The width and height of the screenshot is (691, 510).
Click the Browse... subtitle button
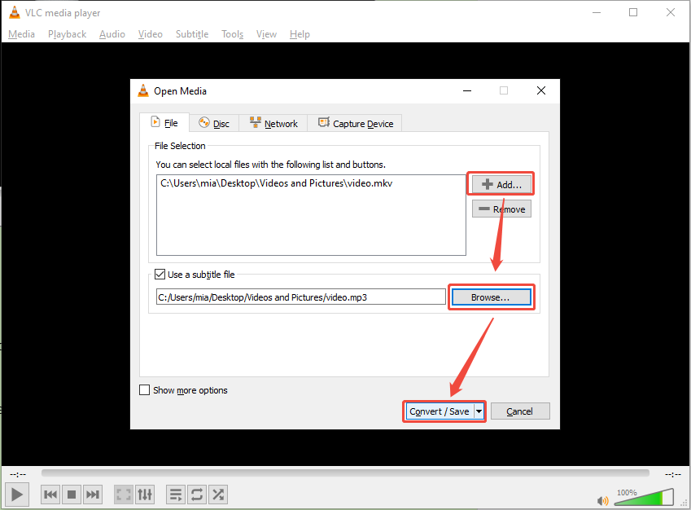point(491,297)
